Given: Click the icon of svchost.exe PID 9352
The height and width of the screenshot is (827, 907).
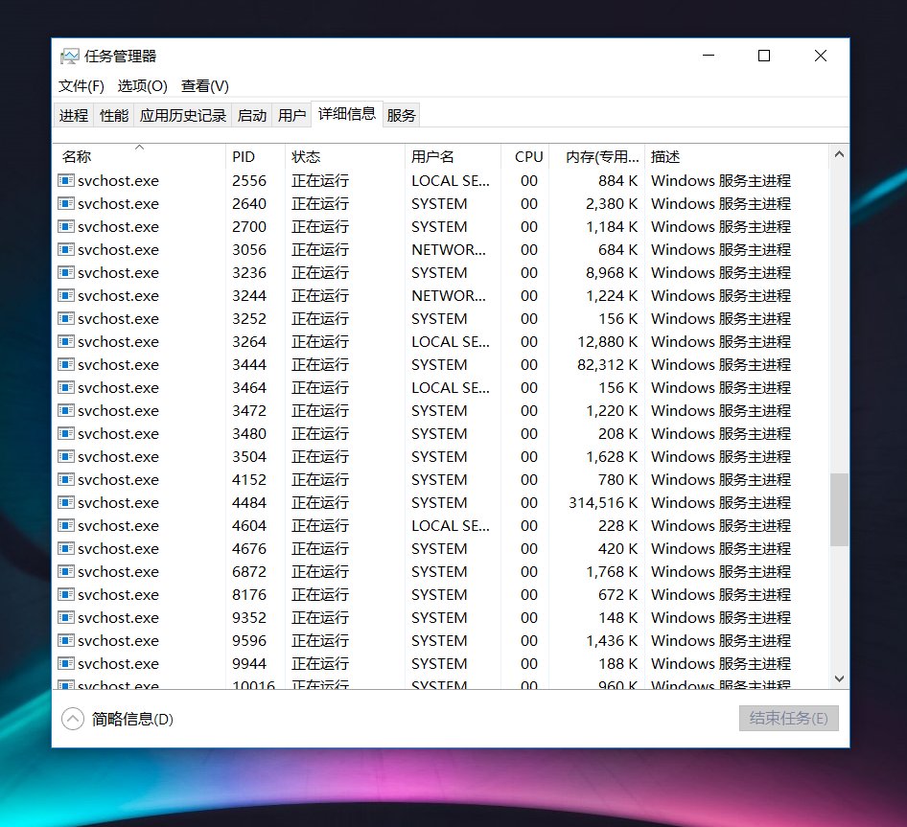Looking at the screenshot, I should click(x=66, y=617).
